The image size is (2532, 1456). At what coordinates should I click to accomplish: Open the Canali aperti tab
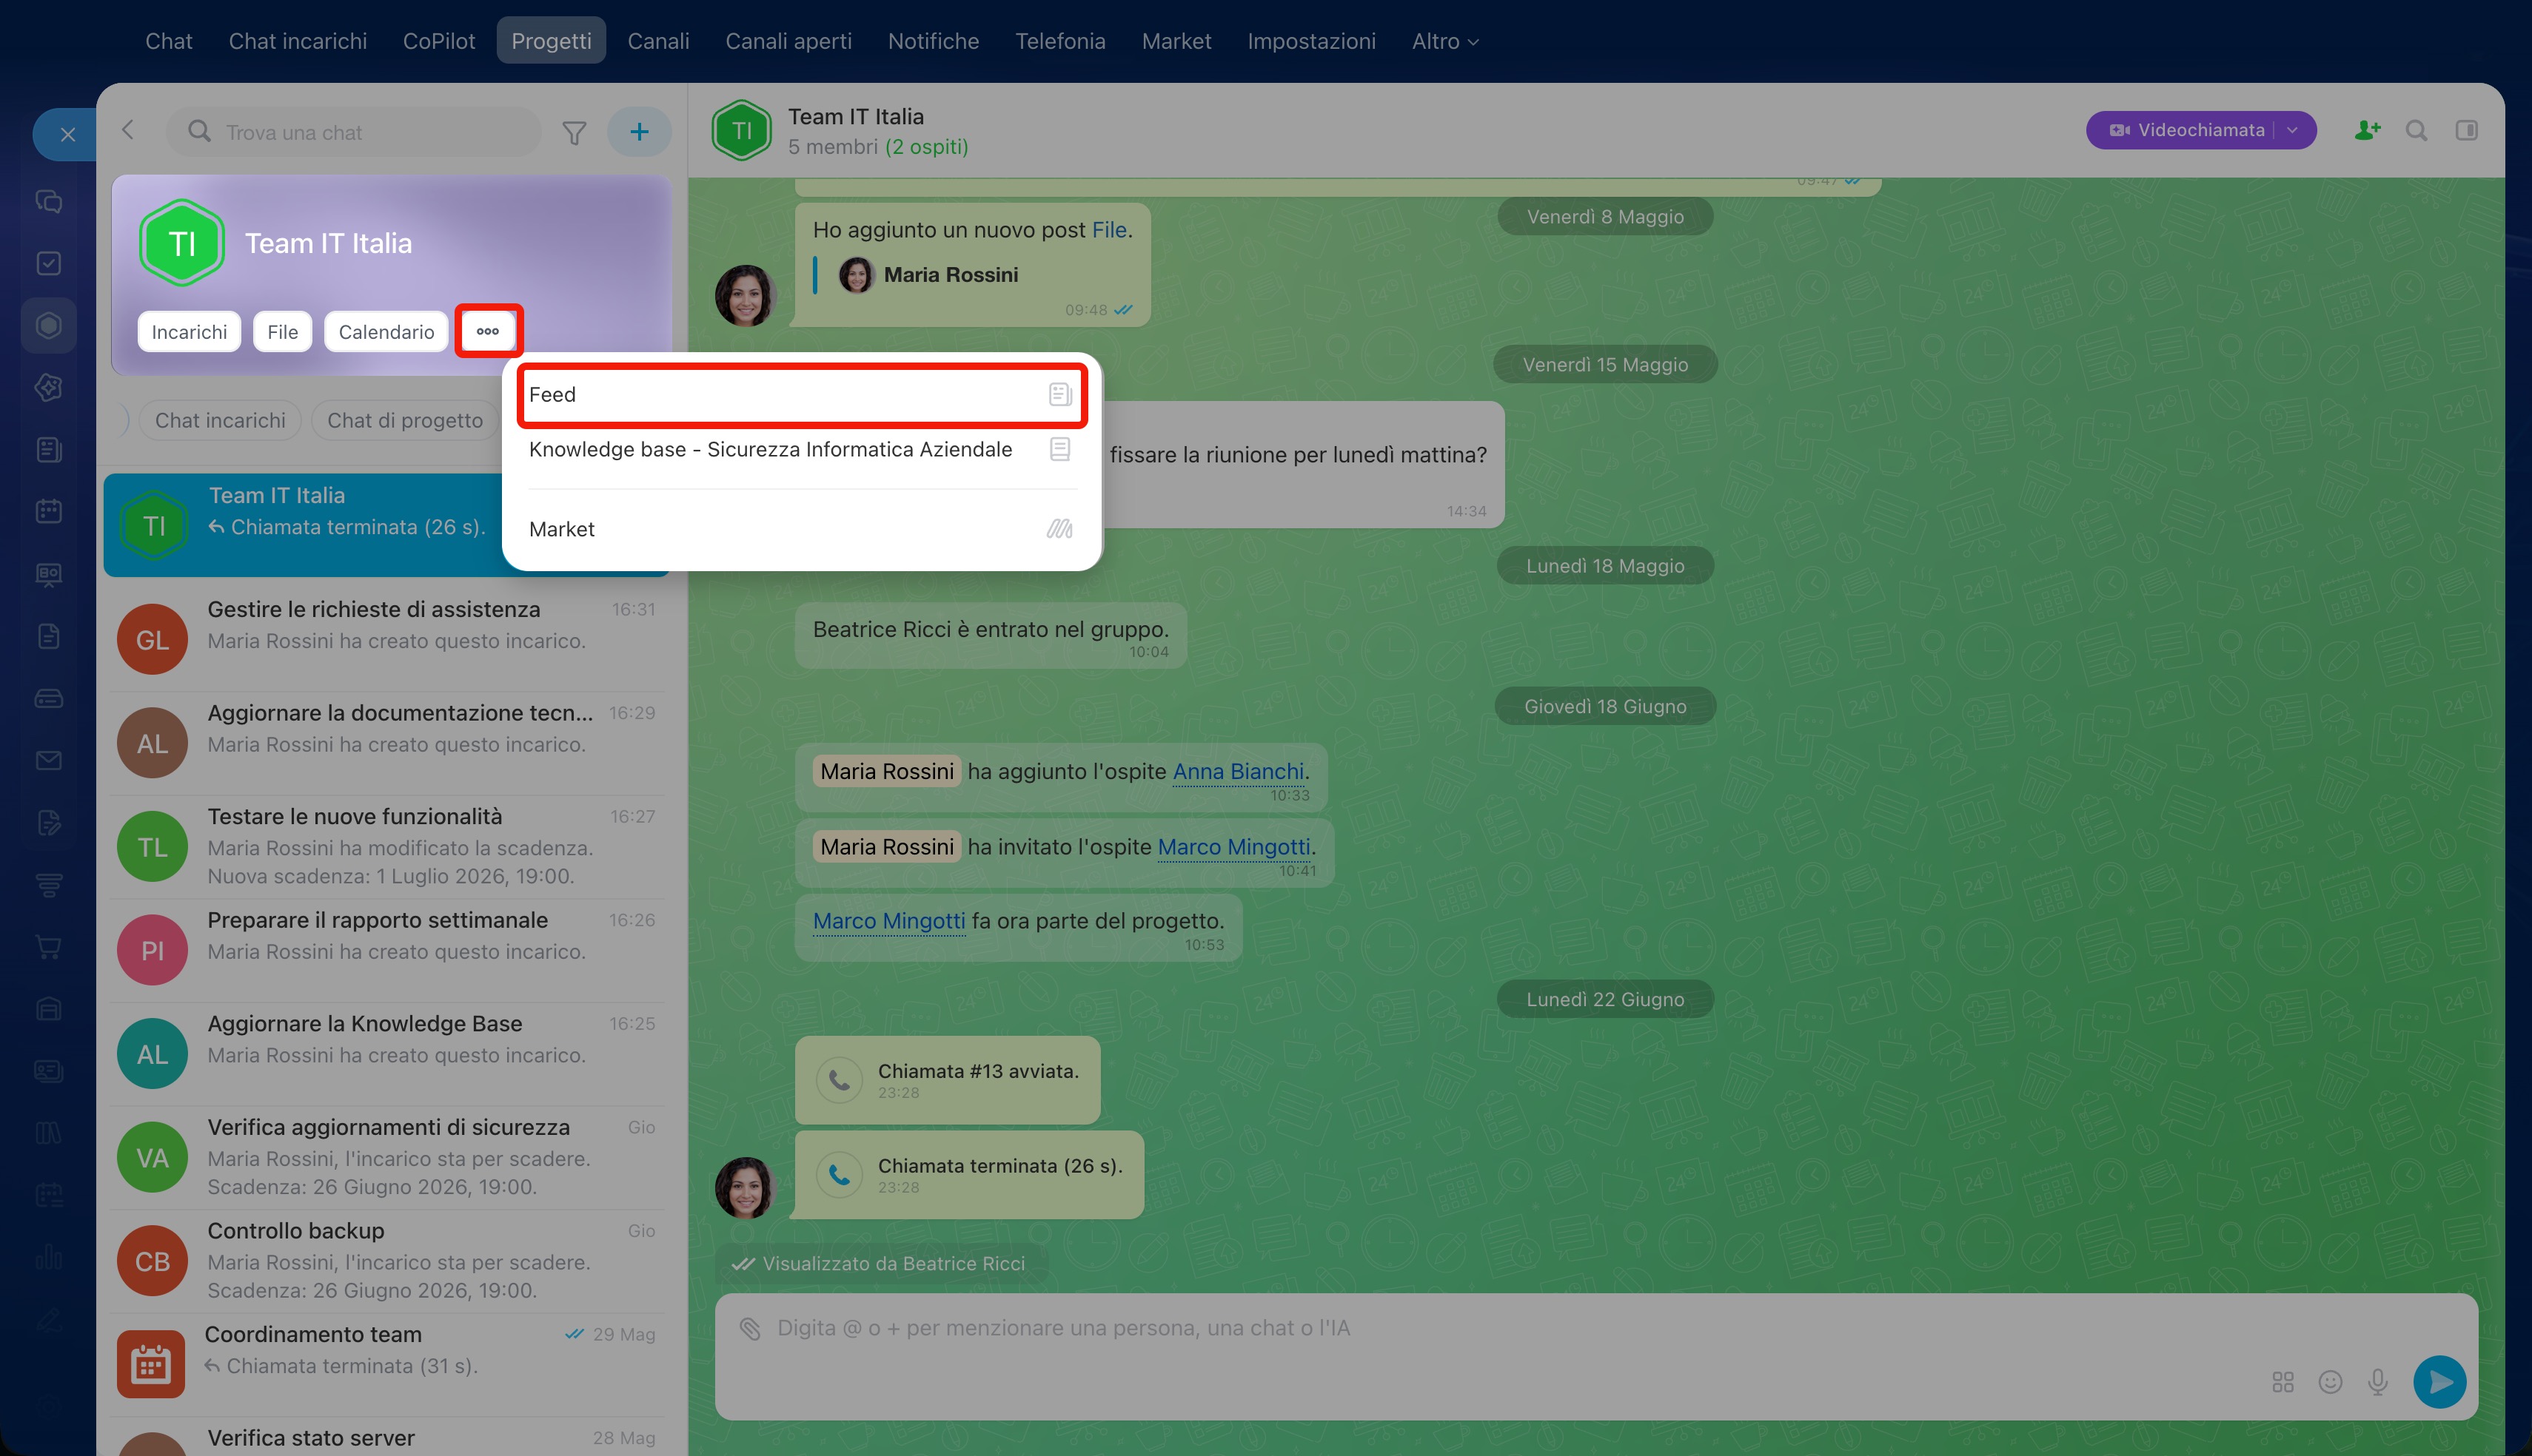pos(788,41)
